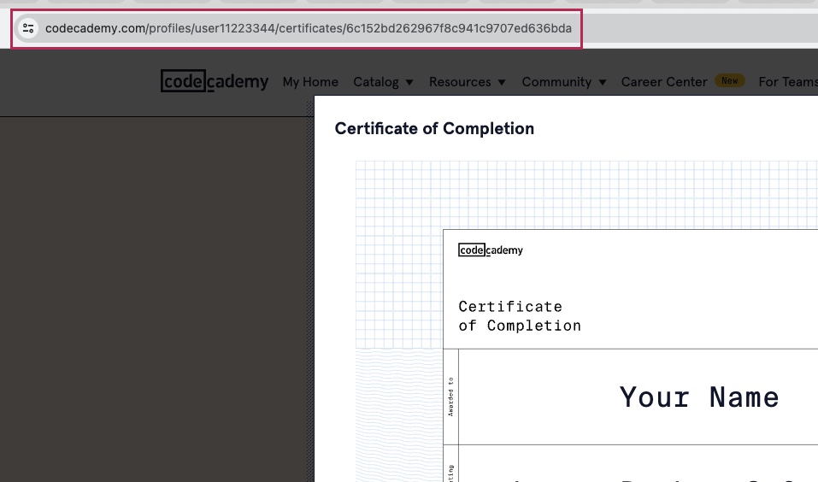
Task: Expand the Catalog dropdown menu
Action: (x=384, y=82)
